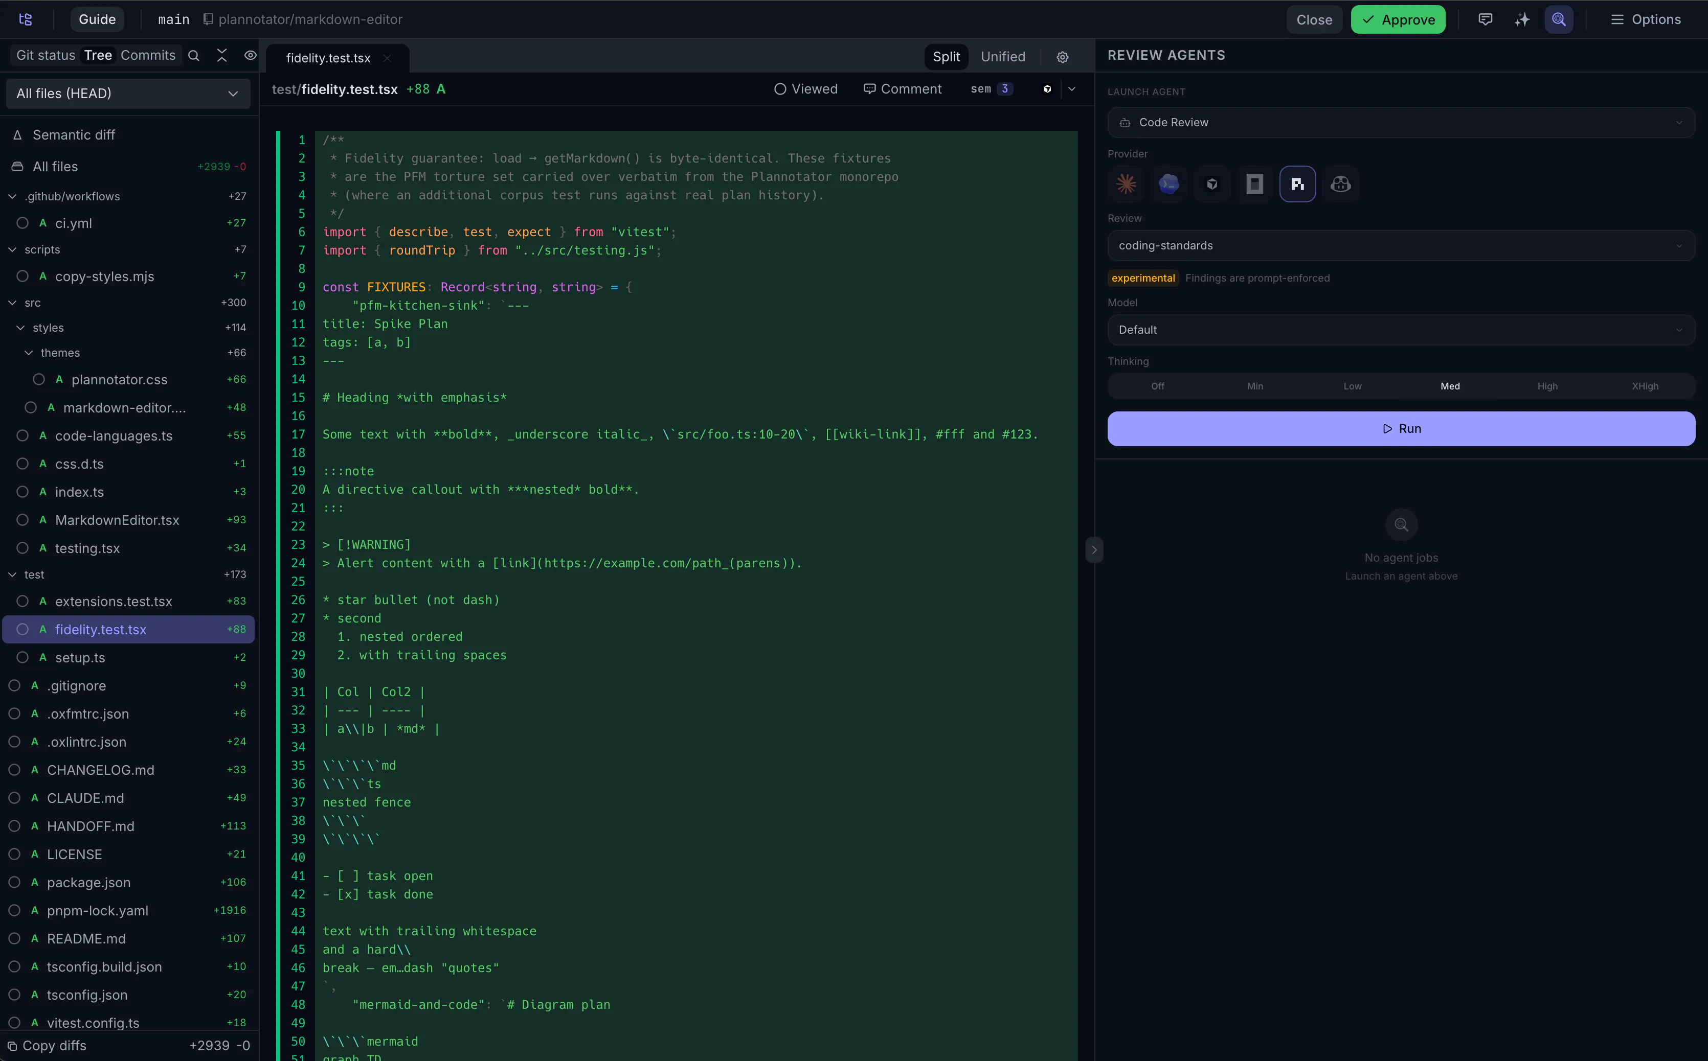Screen dimensions: 1708x1061
Task: Click Copy diffs button
Action: pyautogui.click(x=47, y=1046)
